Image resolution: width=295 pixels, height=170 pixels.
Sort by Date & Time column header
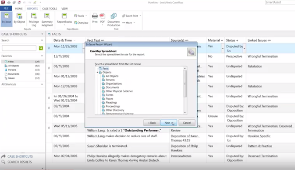(63, 40)
